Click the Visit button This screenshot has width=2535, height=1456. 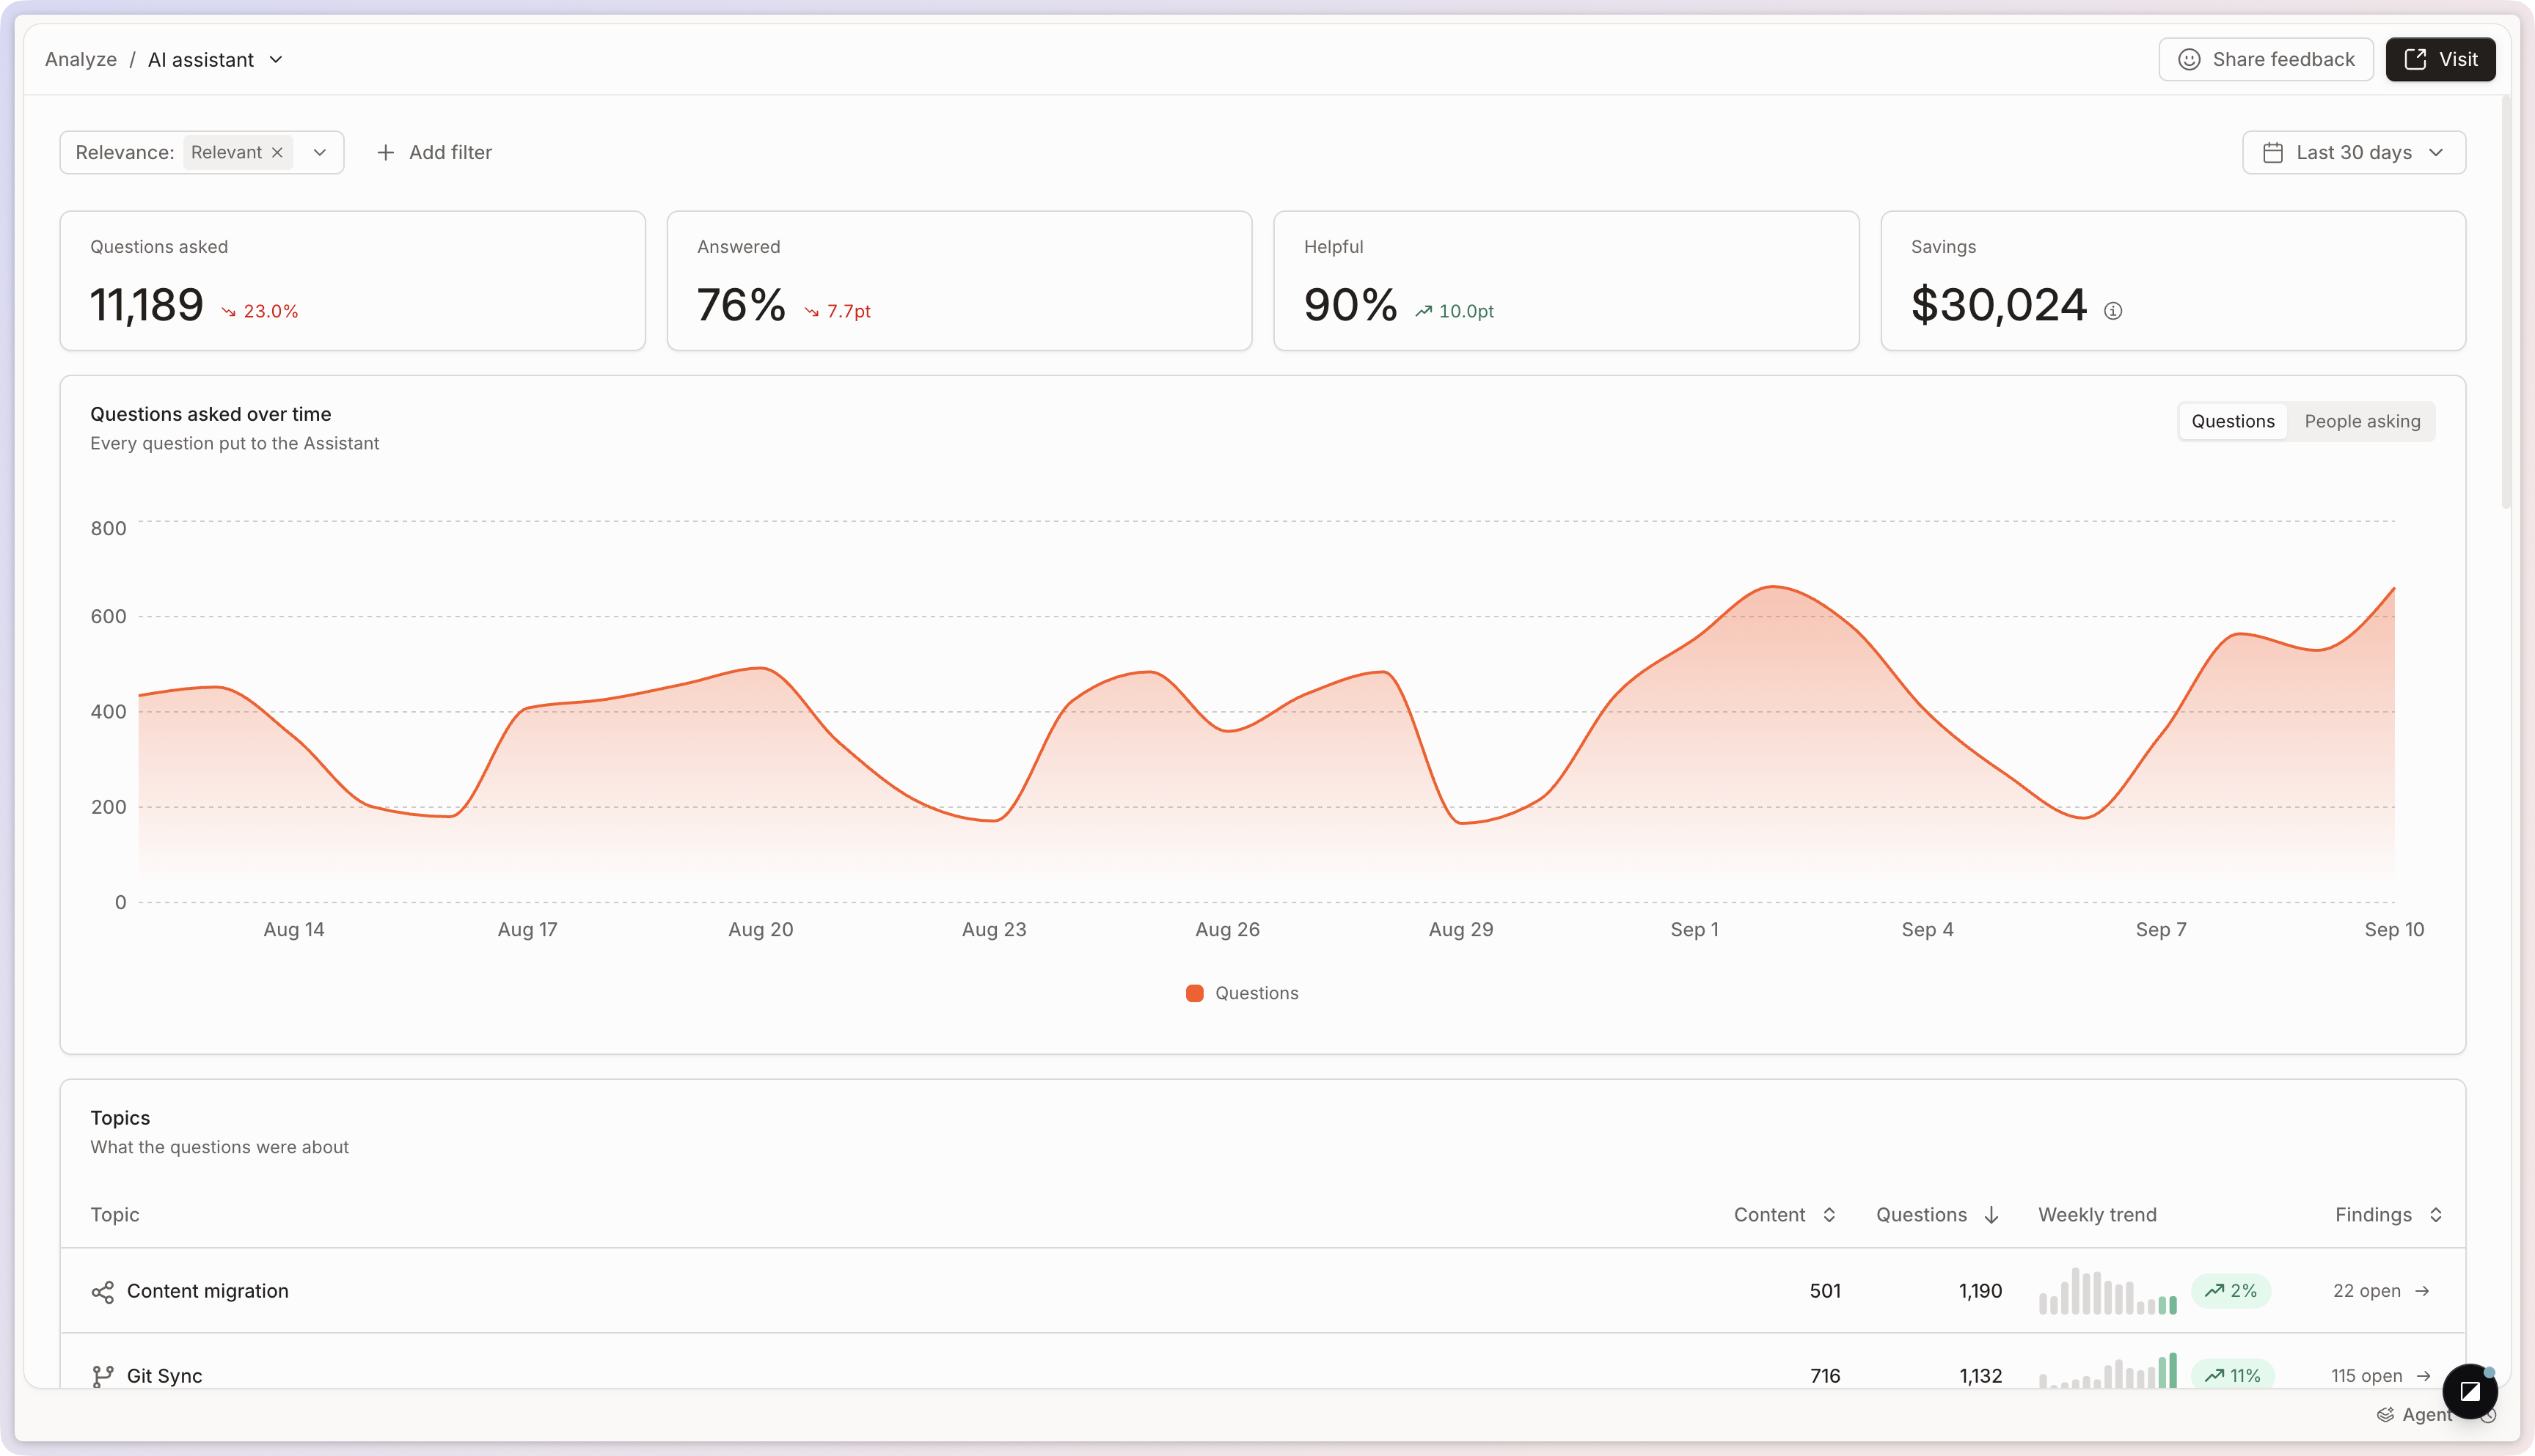click(2440, 60)
